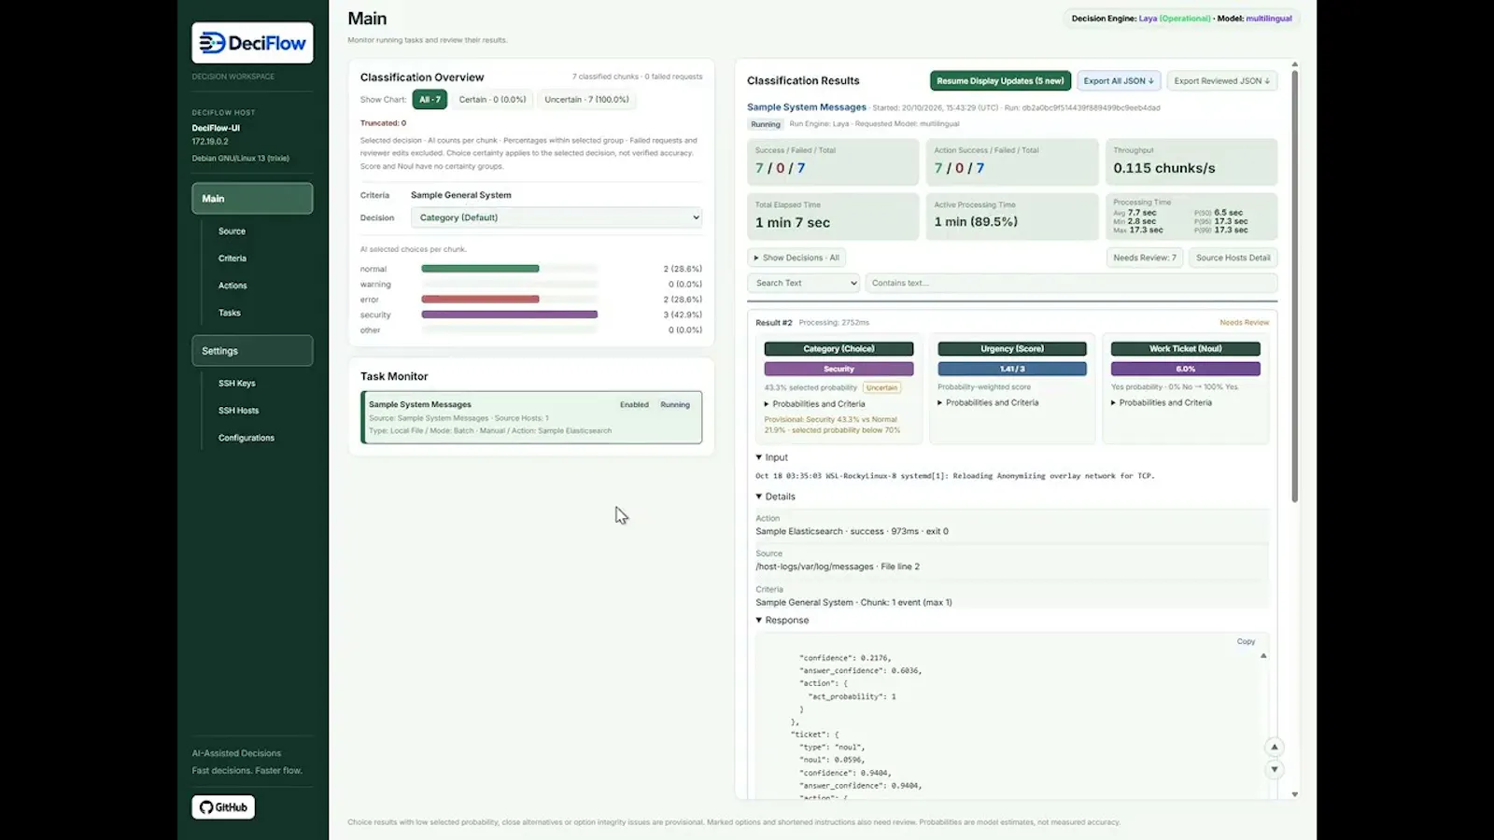The image size is (1494, 840).
Task: Open Source Hosts Detail
Action: (1233, 258)
